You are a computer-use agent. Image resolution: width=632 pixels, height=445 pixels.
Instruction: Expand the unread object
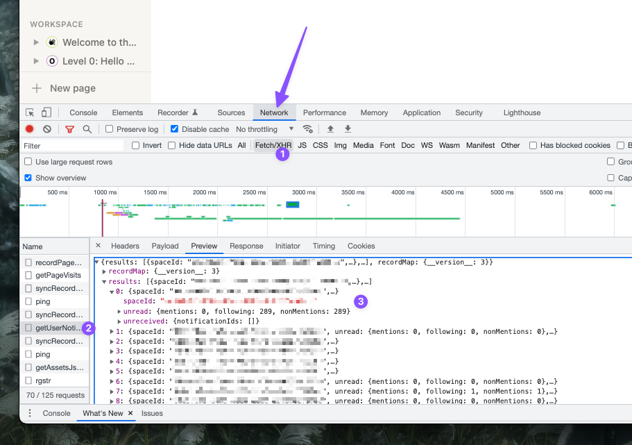pos(119,312)
